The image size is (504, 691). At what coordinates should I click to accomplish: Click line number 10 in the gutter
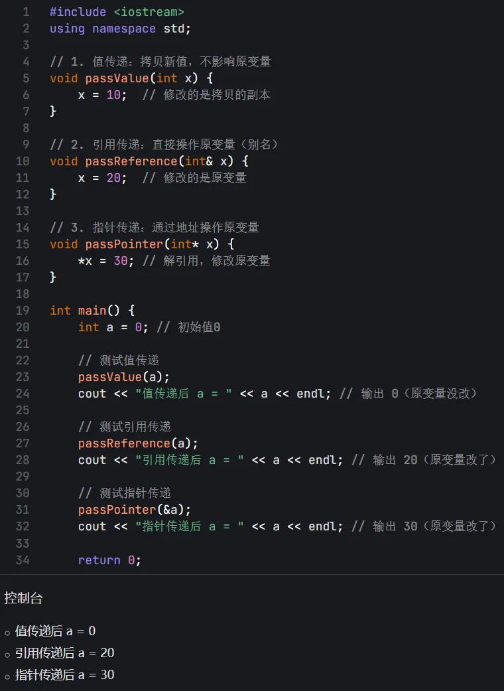click(x=23, y=161)
